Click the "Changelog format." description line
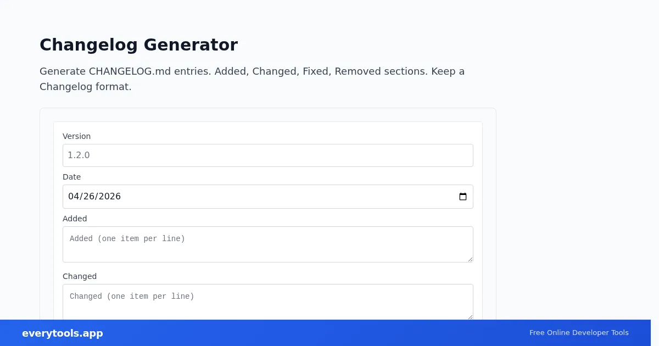Screen dimensions: 659x346 [x=86, y=87]
